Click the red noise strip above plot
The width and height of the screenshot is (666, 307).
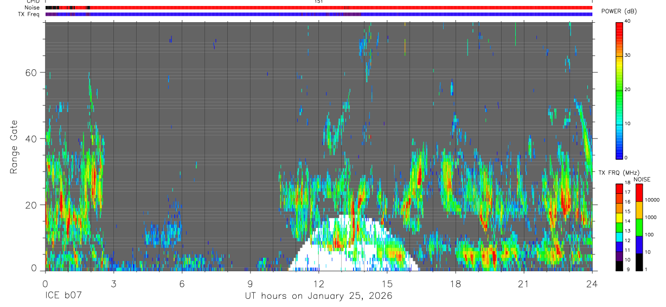[318, 8]
